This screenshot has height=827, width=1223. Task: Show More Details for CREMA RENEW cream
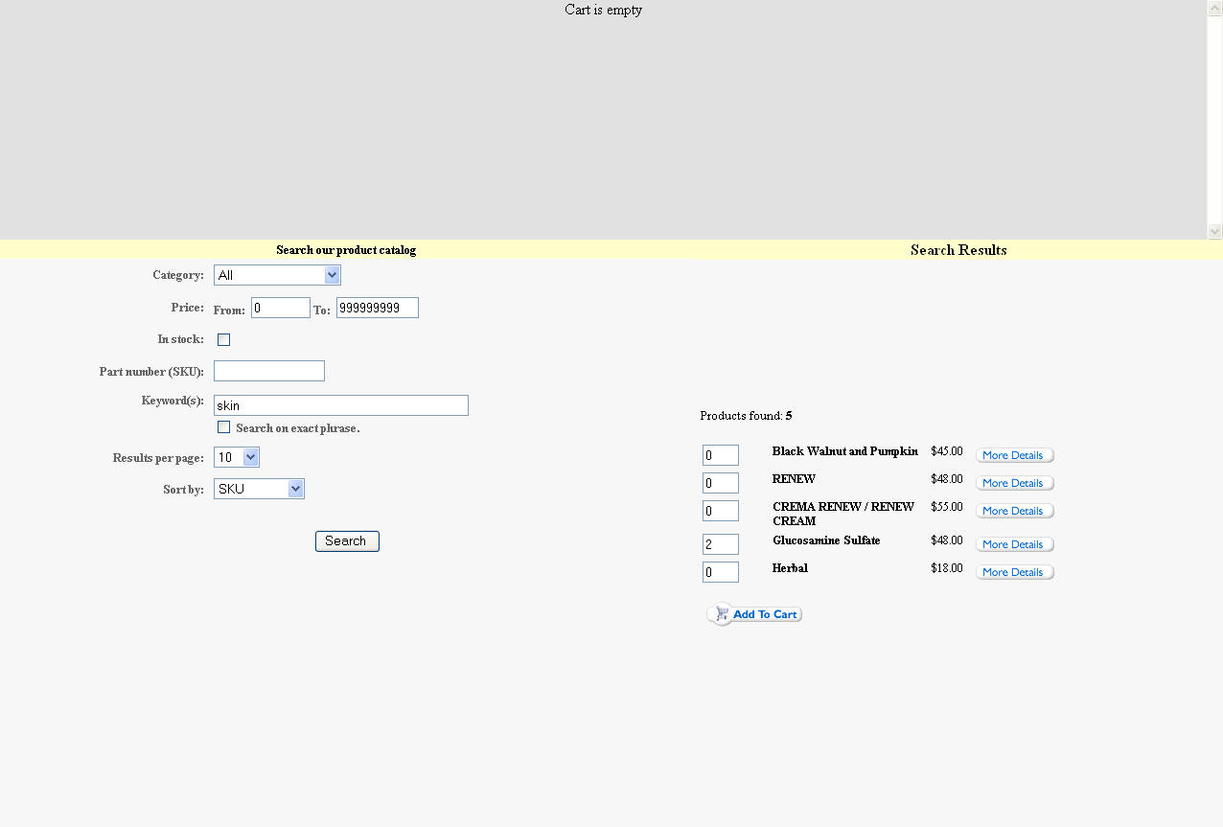(1014, 511)
